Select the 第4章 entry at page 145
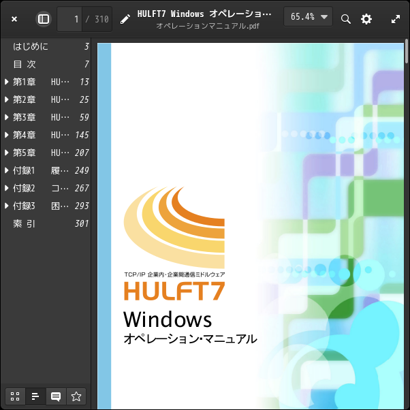This screenshot has height=410, width=410. point(50,135)
